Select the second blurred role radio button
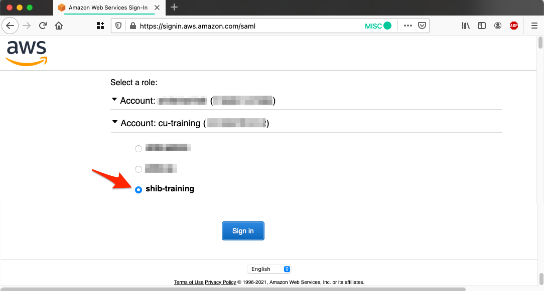Screen dimensions: 544x291 tap(139, 169)
